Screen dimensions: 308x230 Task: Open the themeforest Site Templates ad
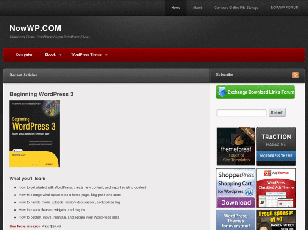click(x=236, y=146)
